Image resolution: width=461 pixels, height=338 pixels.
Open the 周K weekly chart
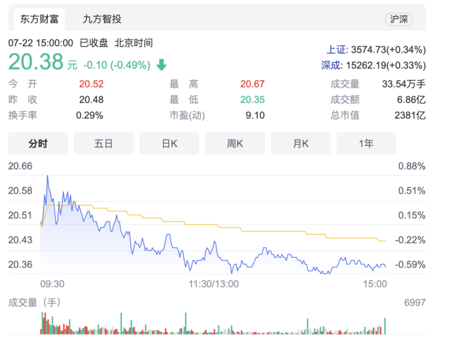point(235,143)
